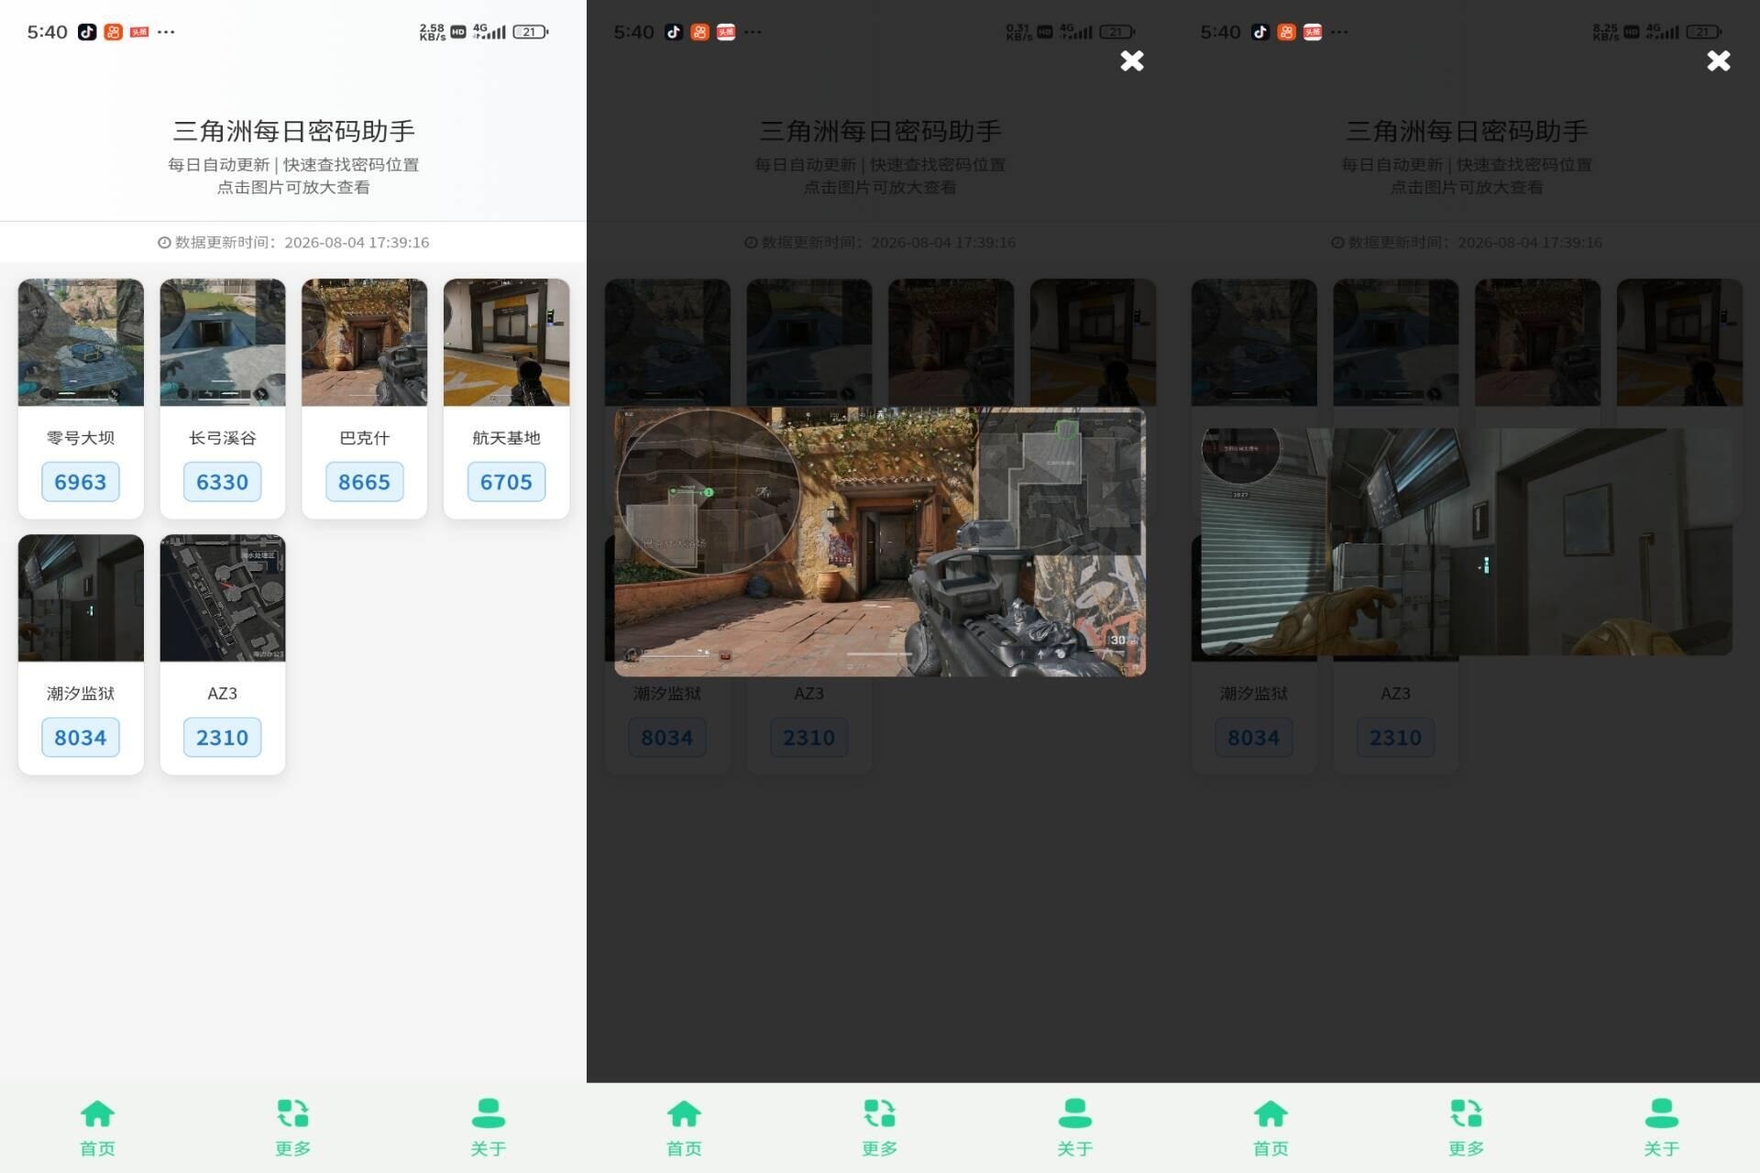Tap the red Toutiao status icon on undimmed screen
The image size is (1760, 1173).
pos(139,32)
